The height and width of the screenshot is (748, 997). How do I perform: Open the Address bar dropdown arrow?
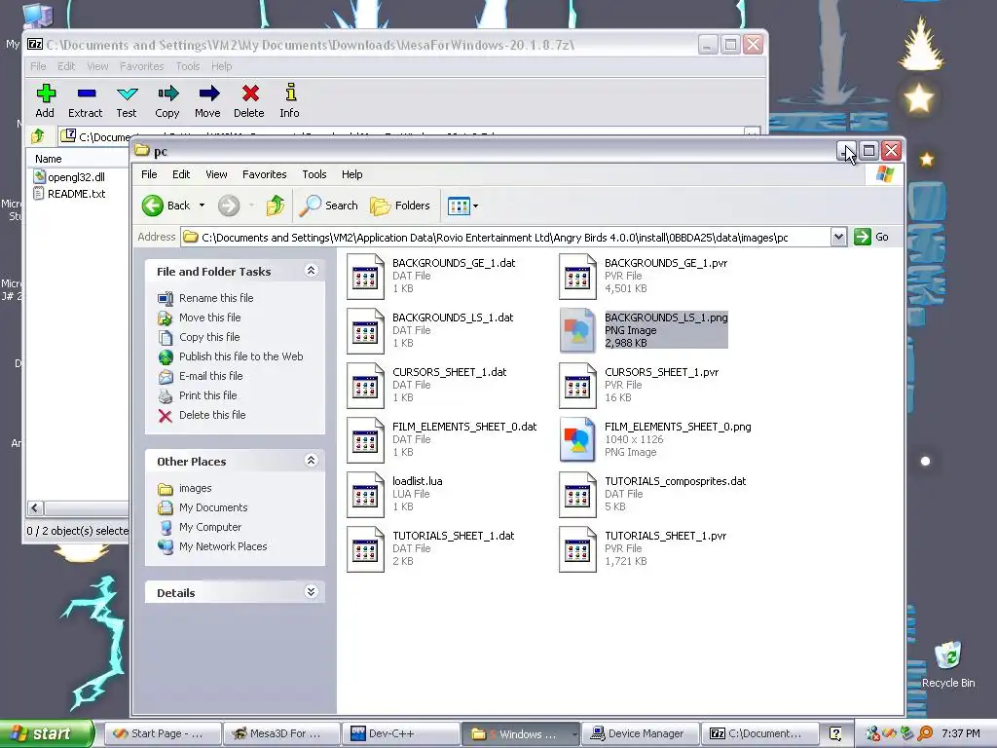(x=838, y=238)
